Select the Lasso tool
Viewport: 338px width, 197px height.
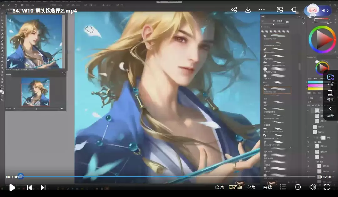2,20
